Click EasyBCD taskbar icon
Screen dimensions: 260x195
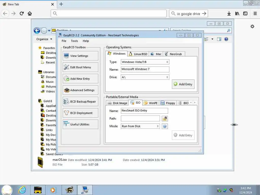pyautogui.click(x=85, y=190)
